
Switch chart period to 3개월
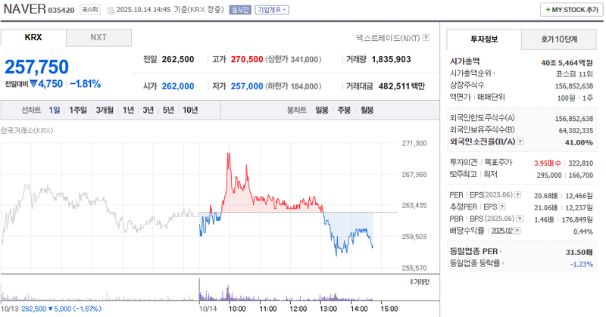tap(105, 110)
